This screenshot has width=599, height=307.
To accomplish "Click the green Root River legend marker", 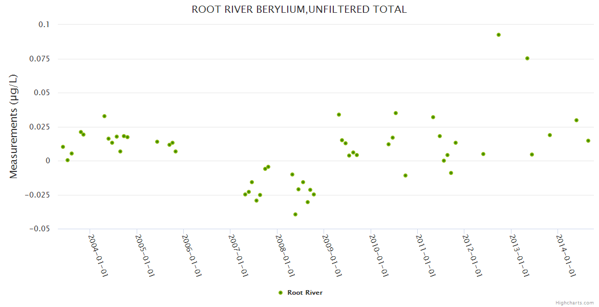I will click(280, 293).
